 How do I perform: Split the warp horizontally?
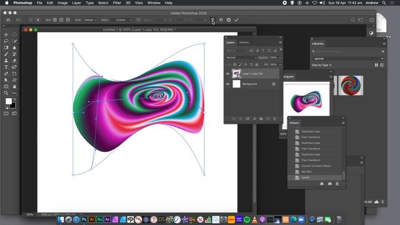point(68,20)
